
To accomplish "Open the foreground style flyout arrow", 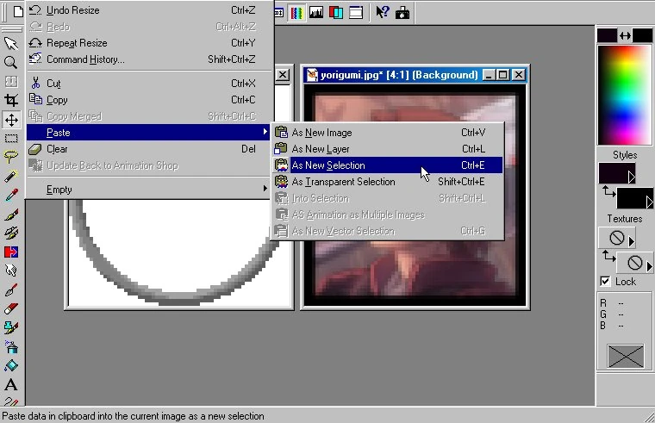I will [631, 177].
